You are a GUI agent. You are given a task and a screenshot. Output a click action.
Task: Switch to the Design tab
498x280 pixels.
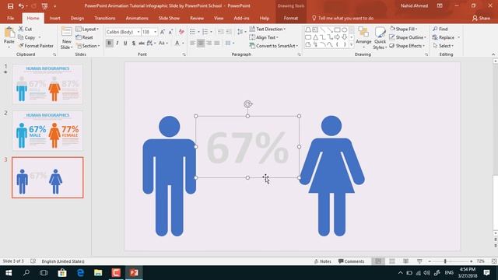pyautogui.click(x=77, y=18)
